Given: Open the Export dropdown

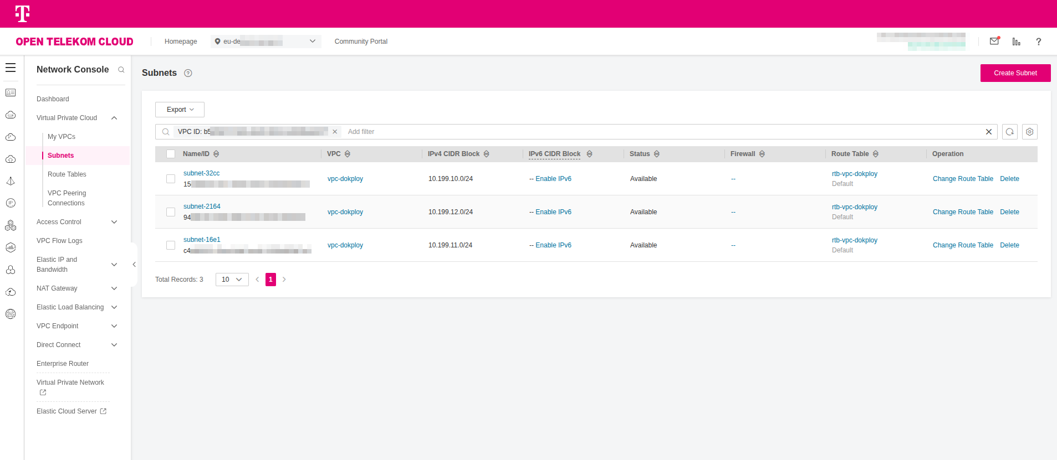Looking at the screenshot, I should point(180,110).
